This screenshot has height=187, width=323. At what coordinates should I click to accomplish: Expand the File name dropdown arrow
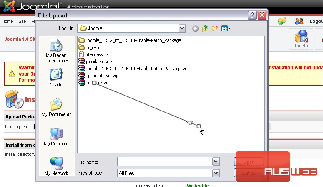(216, 162)
